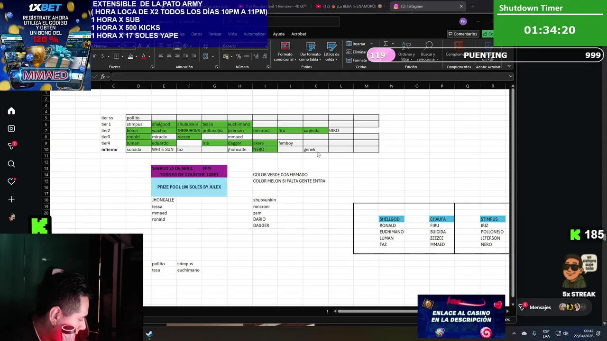Apply thousands separator style (000)
Image resolution: width=607 pixels, height=341 pixels.
247,56
